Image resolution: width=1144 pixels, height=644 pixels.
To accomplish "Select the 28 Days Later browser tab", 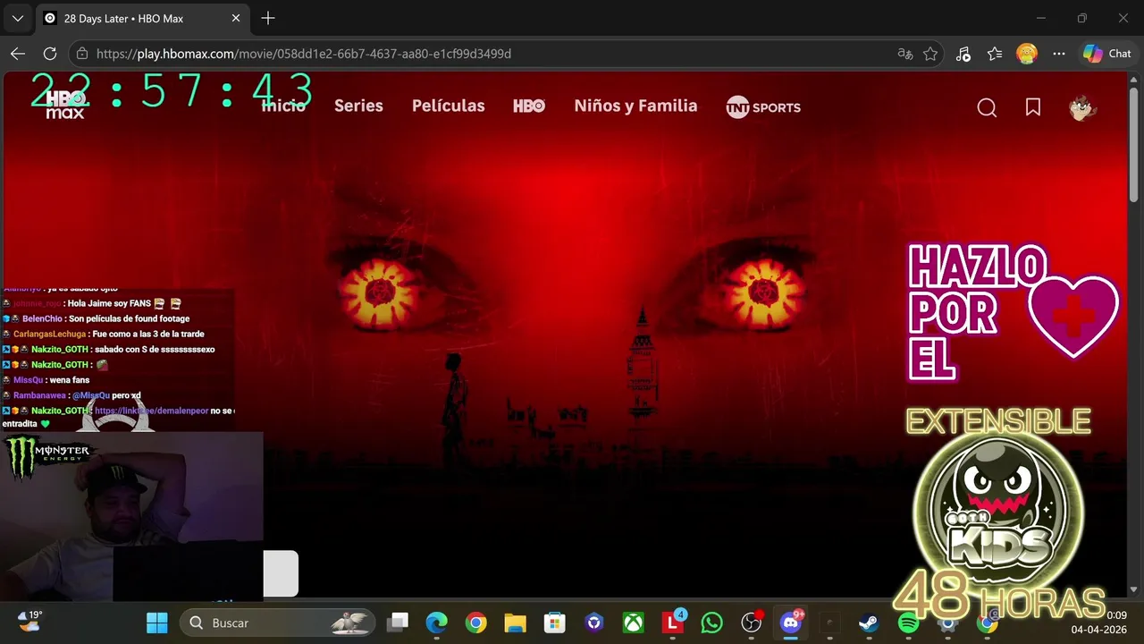I will (x=143, y=18).
